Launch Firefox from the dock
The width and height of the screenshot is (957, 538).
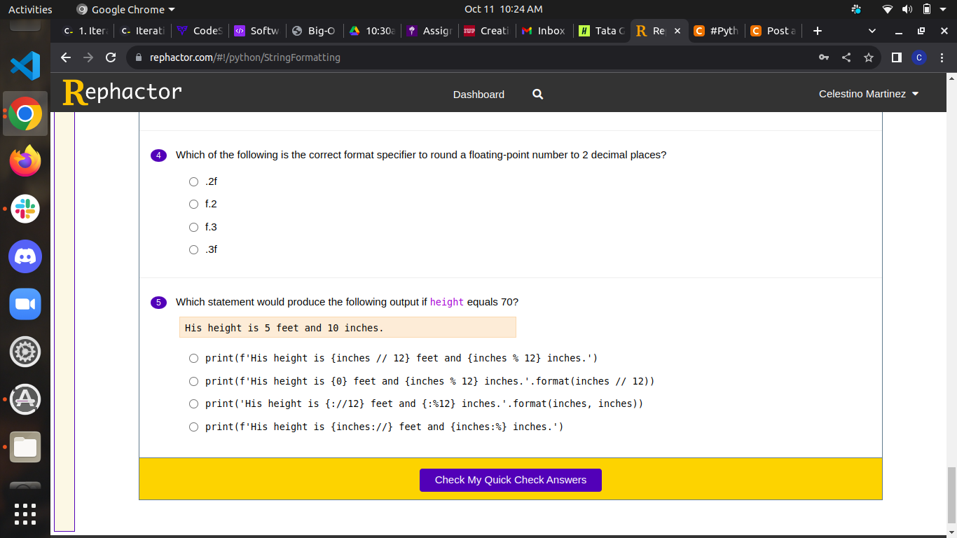point(25,161)
